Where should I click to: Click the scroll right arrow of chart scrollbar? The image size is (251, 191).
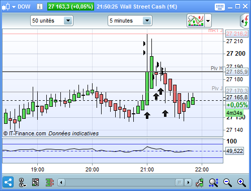click(188, 182)
